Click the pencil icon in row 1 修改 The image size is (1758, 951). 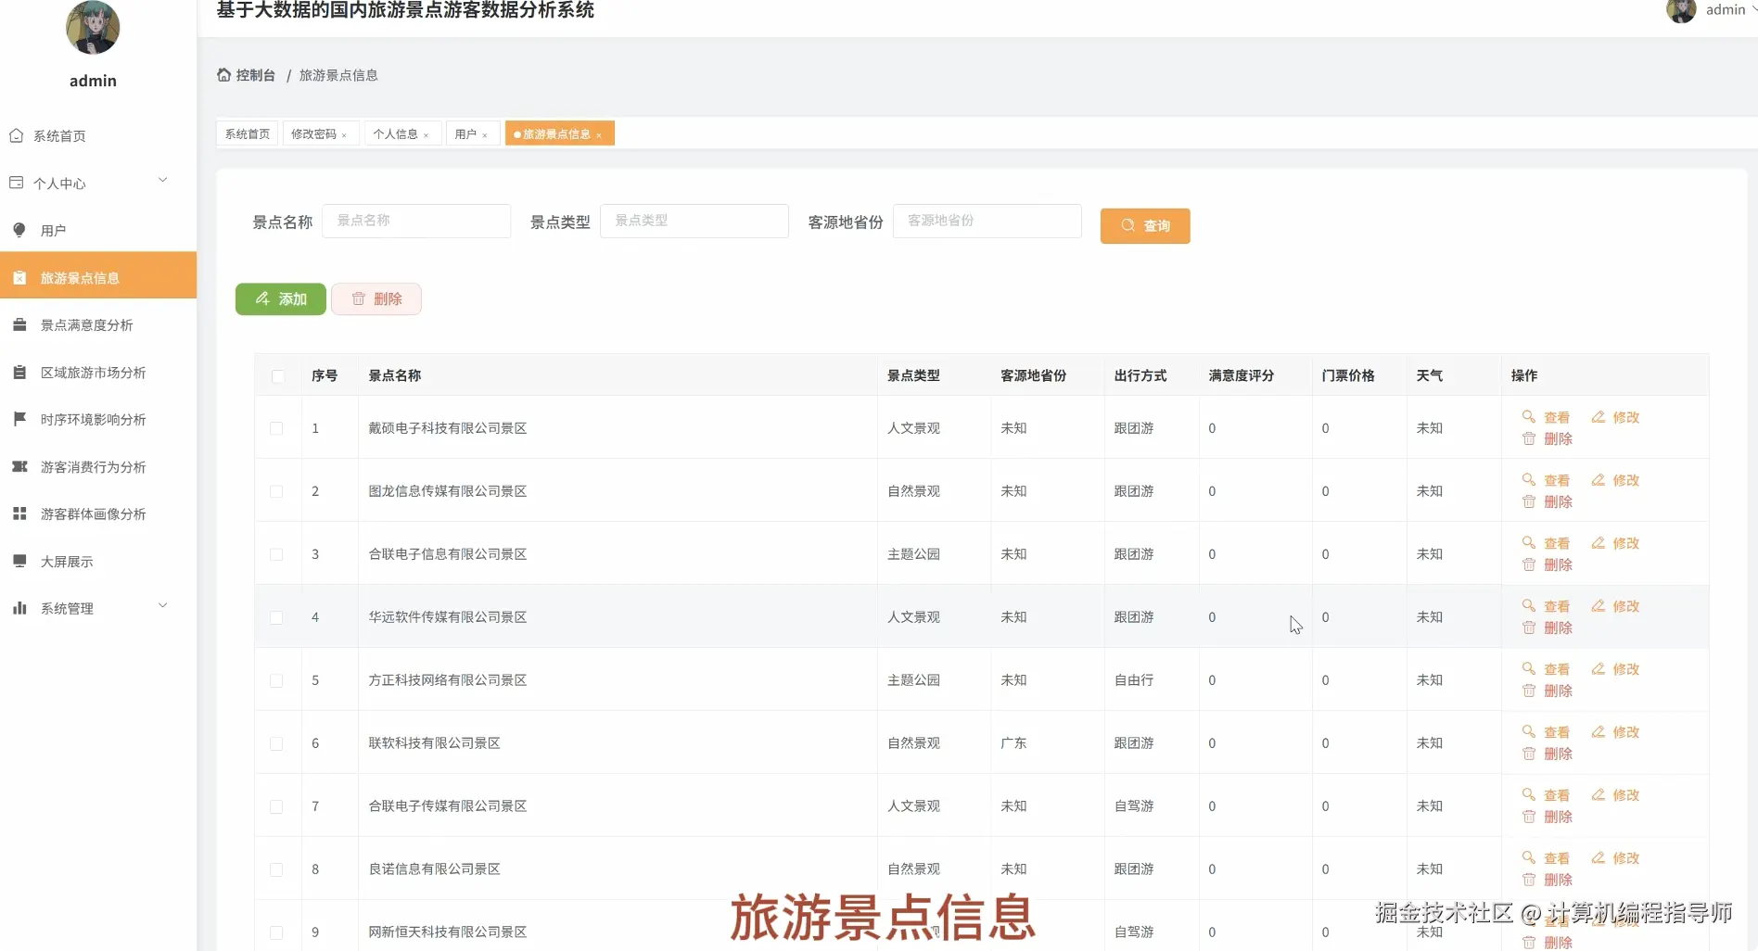(1598, 416)
